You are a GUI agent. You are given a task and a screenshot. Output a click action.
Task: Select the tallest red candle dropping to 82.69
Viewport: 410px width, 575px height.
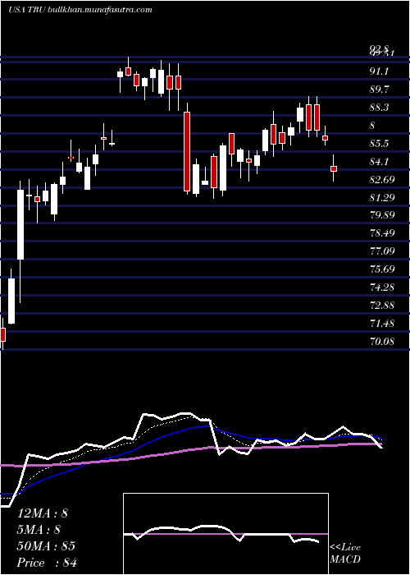pyautogui.click(x=187, y=151)
